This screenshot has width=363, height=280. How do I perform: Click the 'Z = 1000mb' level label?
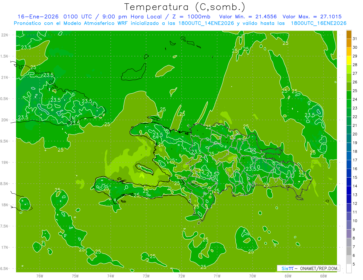[x=191, y=17]
